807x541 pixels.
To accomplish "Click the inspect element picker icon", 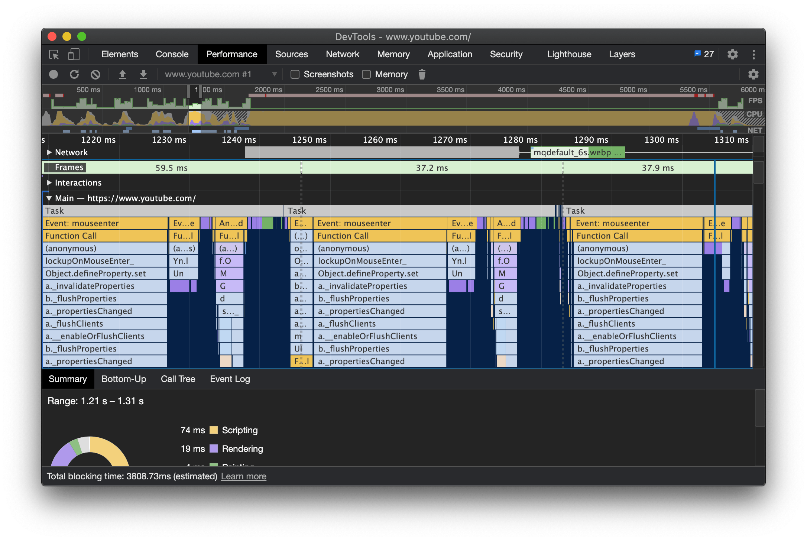I will [x=54, y=55].
